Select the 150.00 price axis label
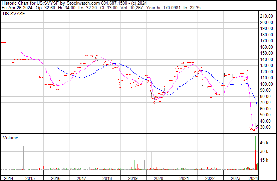The image size is (277, 181). point(266,53)
